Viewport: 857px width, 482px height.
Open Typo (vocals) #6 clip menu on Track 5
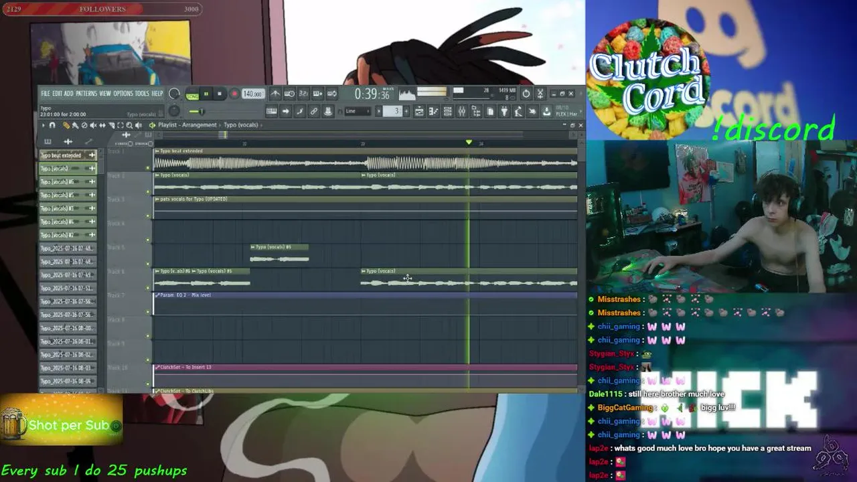coord(253,247)
